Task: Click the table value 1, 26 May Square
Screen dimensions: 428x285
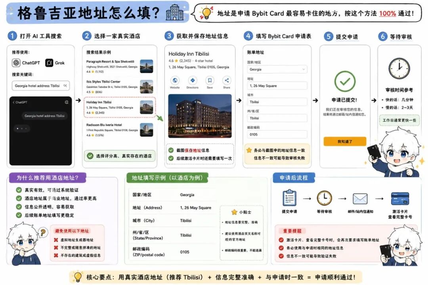Action: coord(196,207)
